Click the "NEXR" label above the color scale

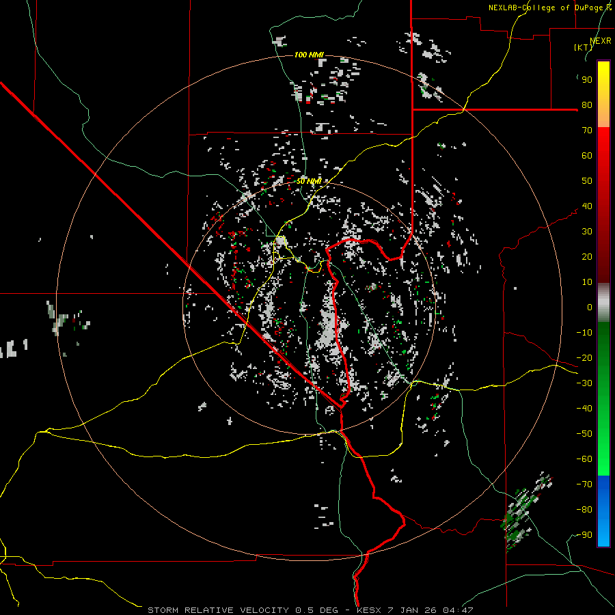[601, 41]
